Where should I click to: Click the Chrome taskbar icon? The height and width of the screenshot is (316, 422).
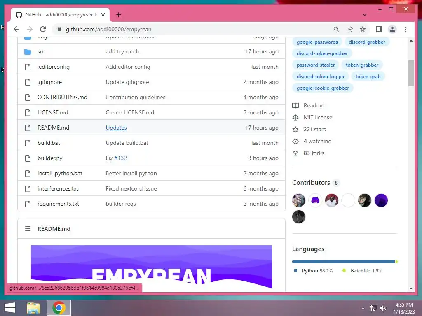click(59, 308)
